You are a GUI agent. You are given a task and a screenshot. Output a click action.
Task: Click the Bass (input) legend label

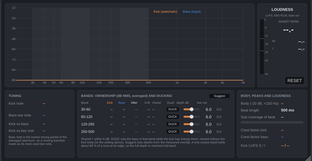(192, 11)
